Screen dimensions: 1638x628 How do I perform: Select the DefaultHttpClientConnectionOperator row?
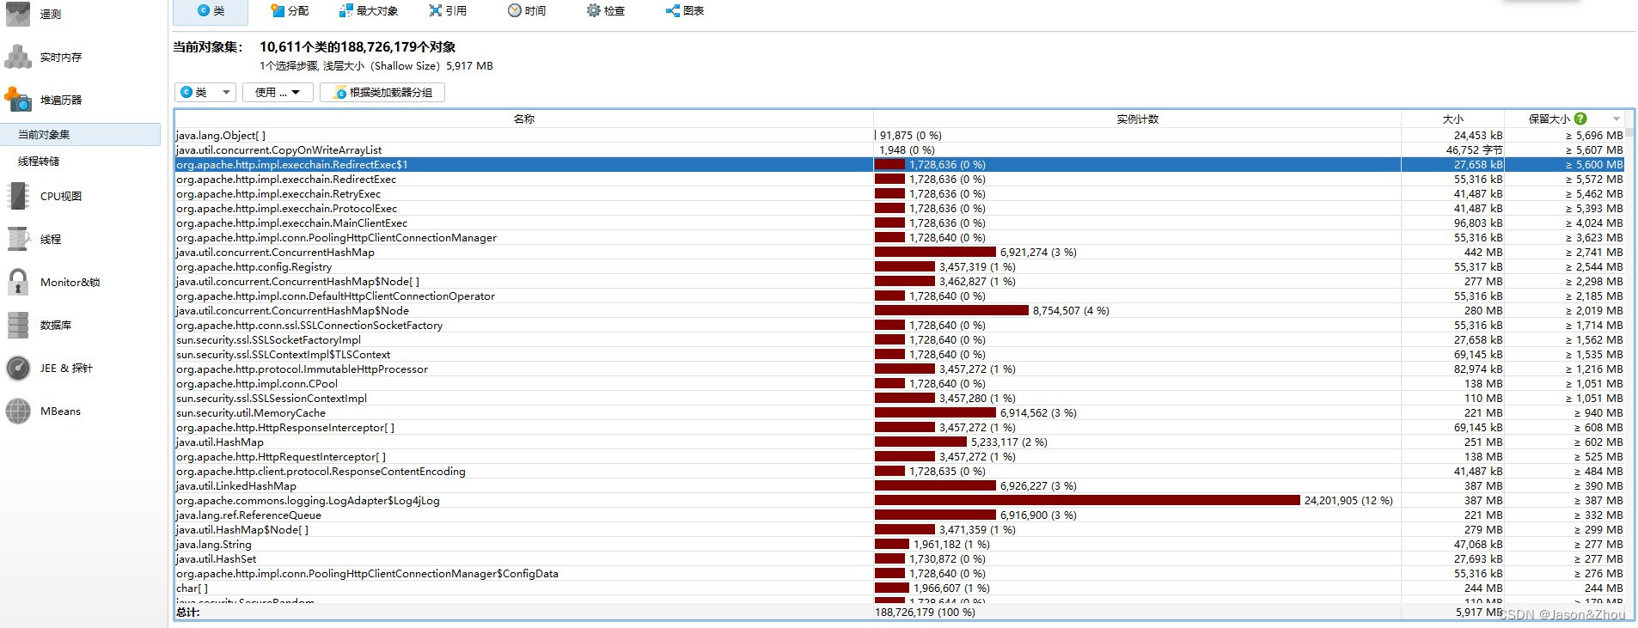point(900,296)
